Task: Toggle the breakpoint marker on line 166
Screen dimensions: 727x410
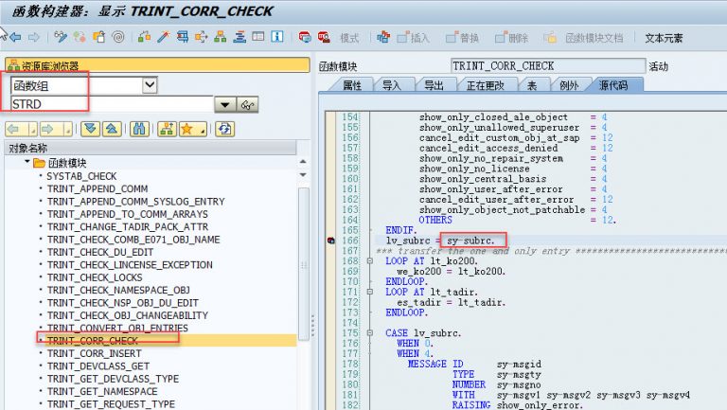Action: (x=329, y=241)
